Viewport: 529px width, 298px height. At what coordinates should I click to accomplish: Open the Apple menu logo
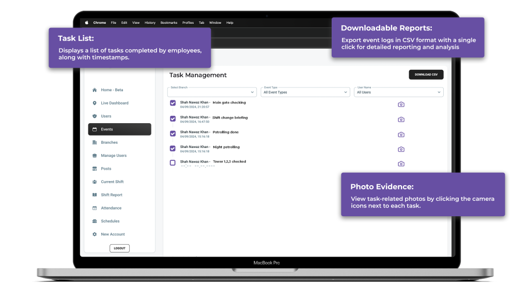tap(87, 23)
